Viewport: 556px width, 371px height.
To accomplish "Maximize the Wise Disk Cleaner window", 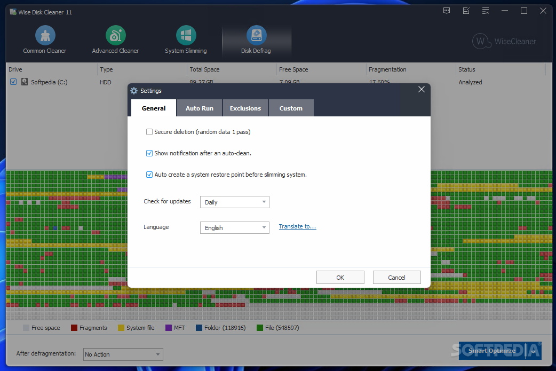I will [x=524, y=11].
